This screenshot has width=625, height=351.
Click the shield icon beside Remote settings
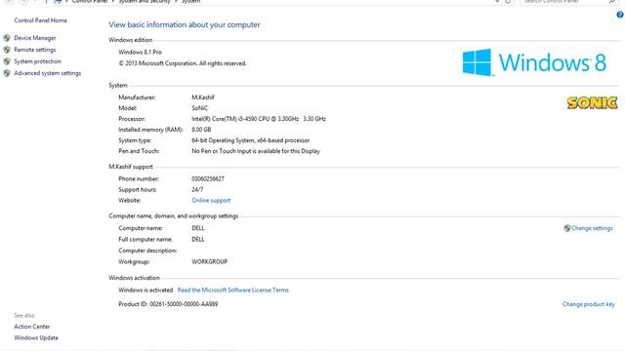click(x=7, y=50)
